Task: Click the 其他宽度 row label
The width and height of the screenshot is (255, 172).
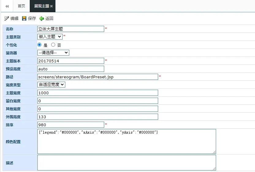Action: pos(13,109)
